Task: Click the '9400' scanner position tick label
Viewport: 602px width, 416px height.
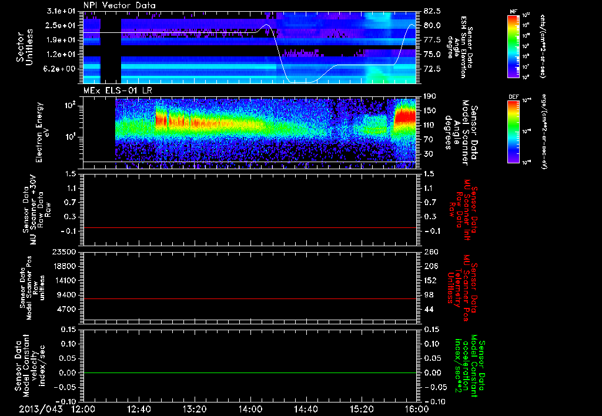Action: (68, 295)
